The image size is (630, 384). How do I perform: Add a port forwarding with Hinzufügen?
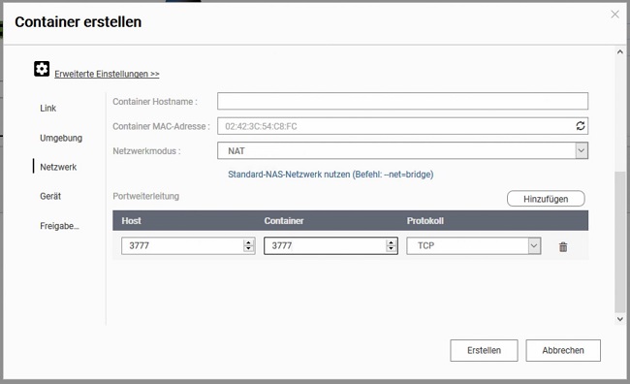[x=546, y=199]
